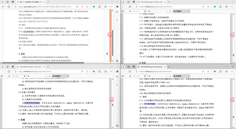This screenshot has height=129, width=236.
Task: Open sidebar search in the pan.baidu.com window
Action: [117, 12]
